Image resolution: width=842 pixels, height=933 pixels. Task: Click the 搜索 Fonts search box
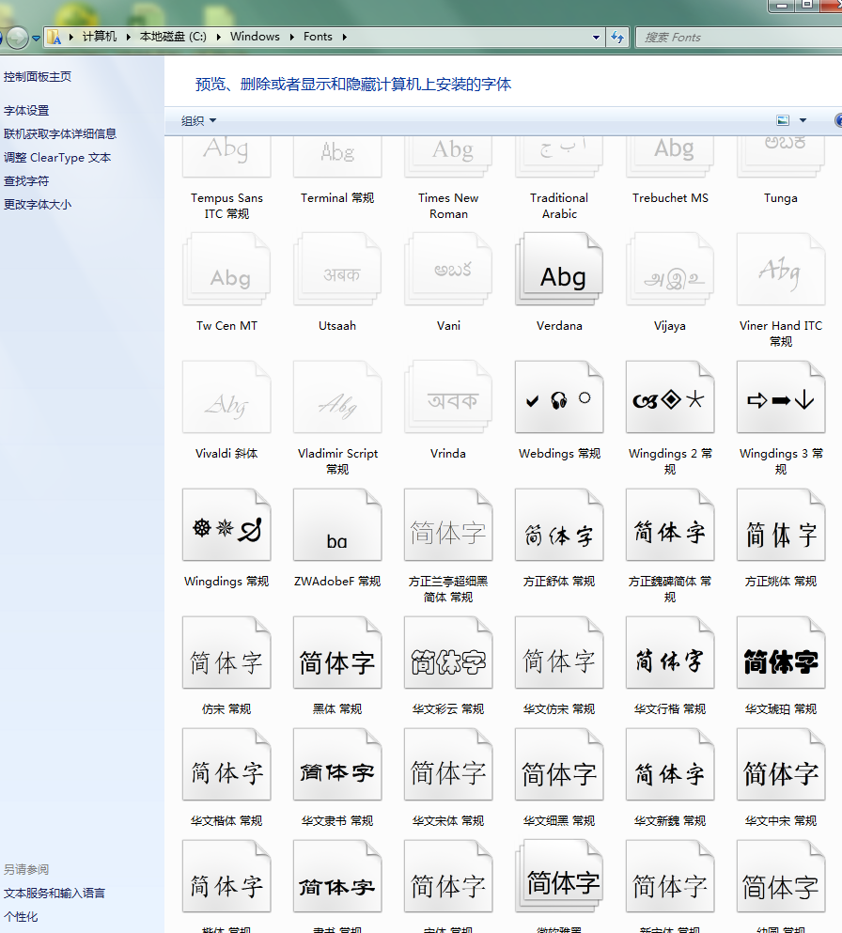click(x=738, y=38)
